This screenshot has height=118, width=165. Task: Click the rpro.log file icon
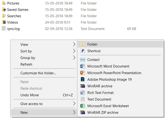coord(4,29)
